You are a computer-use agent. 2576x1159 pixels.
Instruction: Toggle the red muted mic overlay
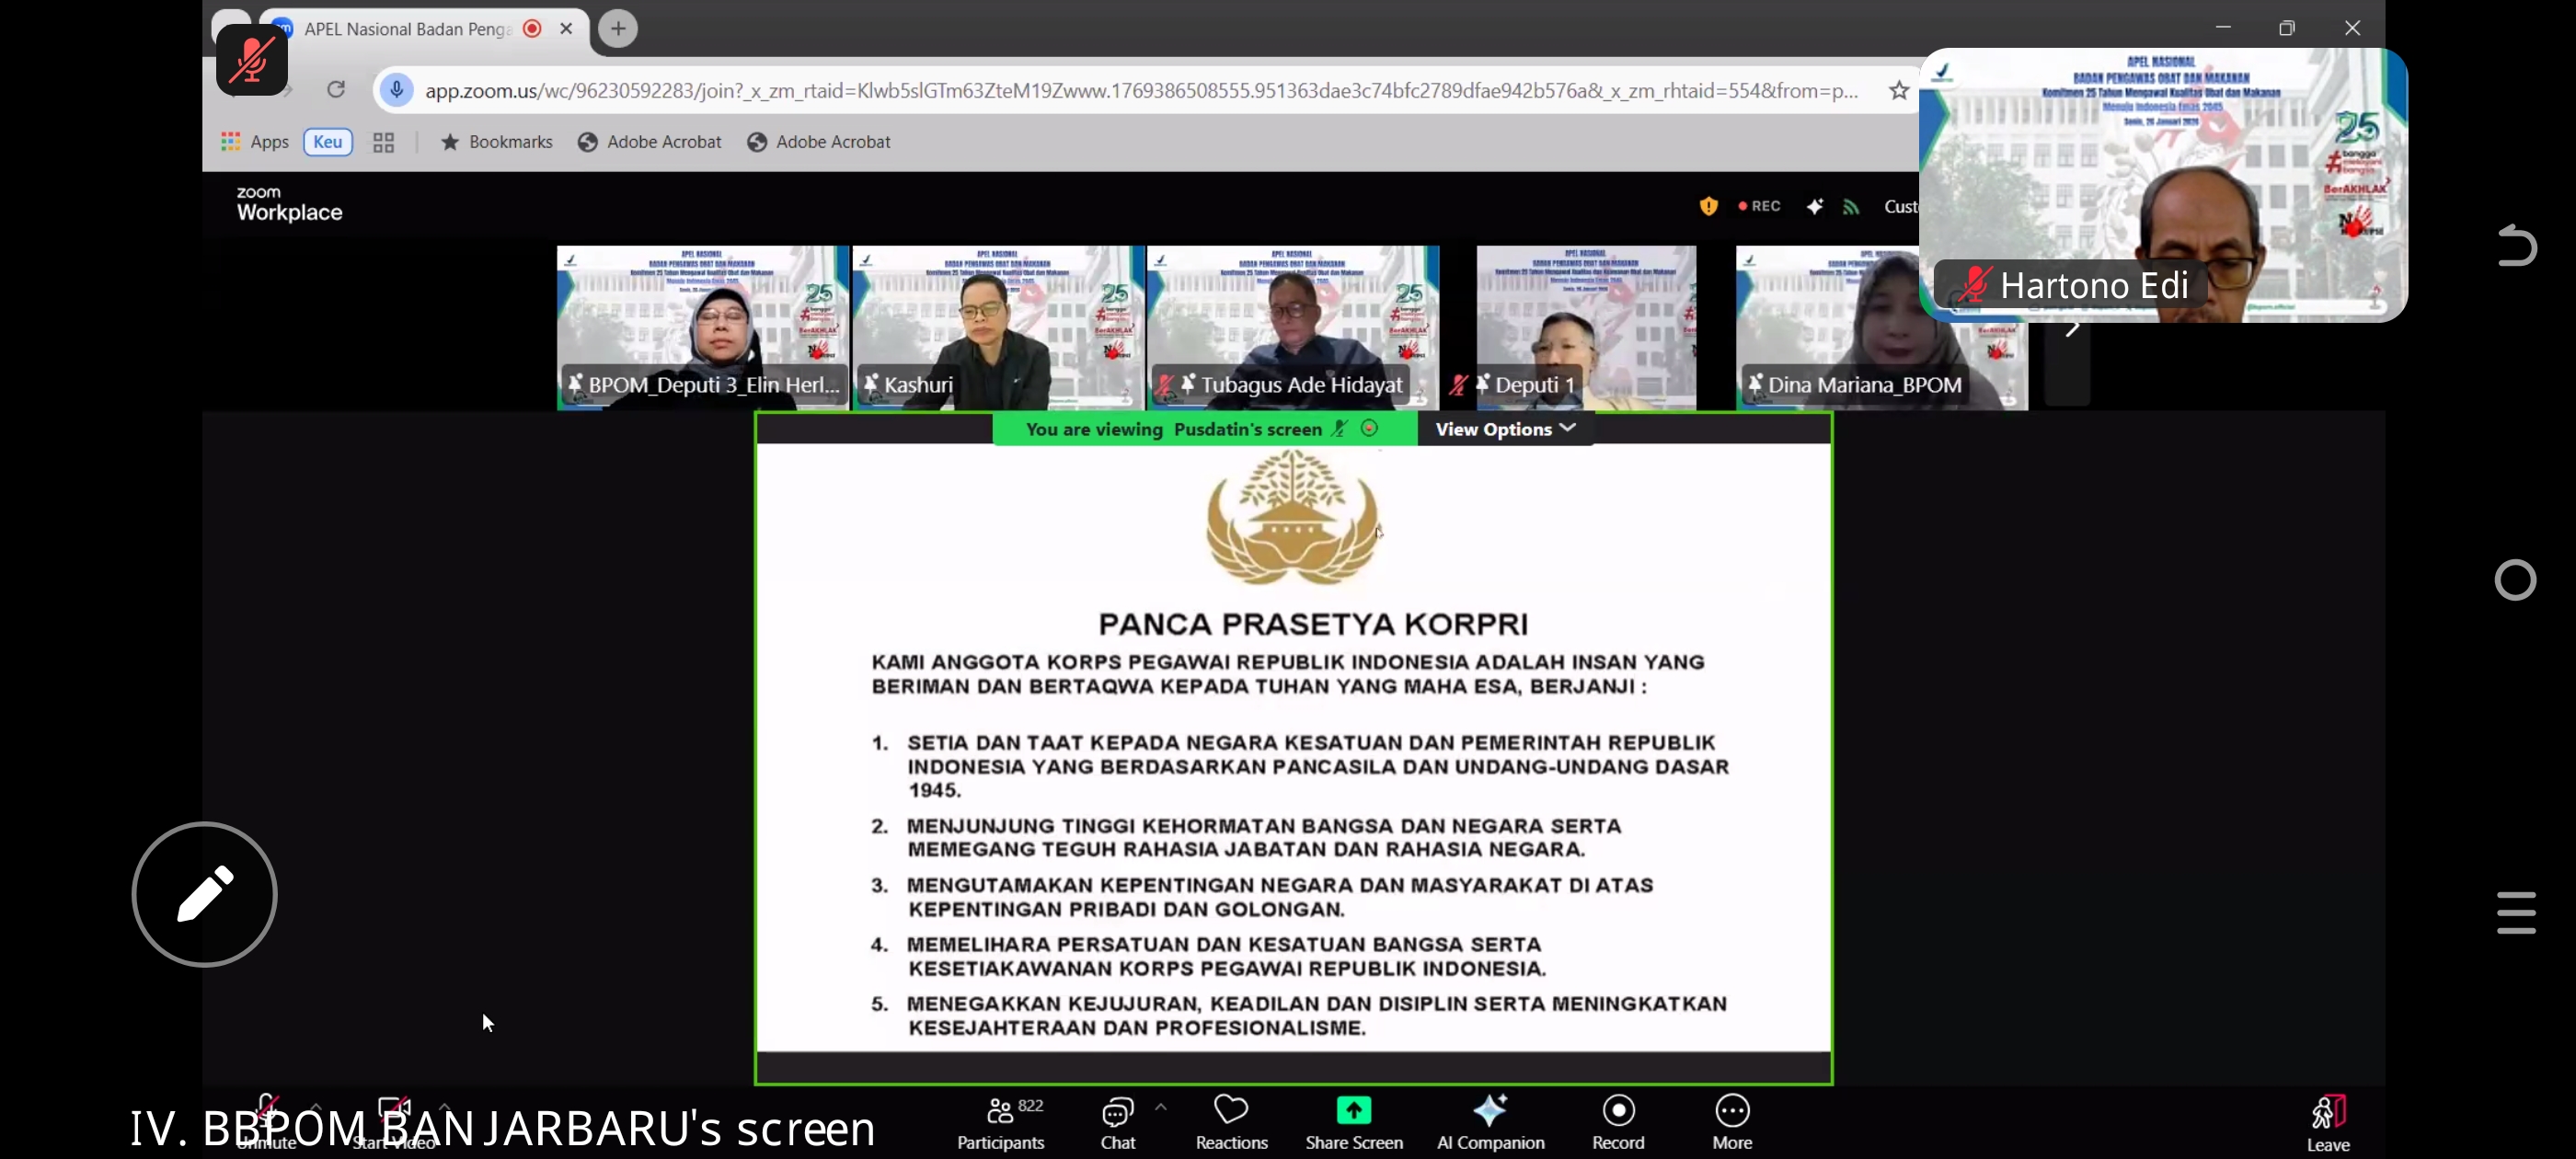point(252,60)
